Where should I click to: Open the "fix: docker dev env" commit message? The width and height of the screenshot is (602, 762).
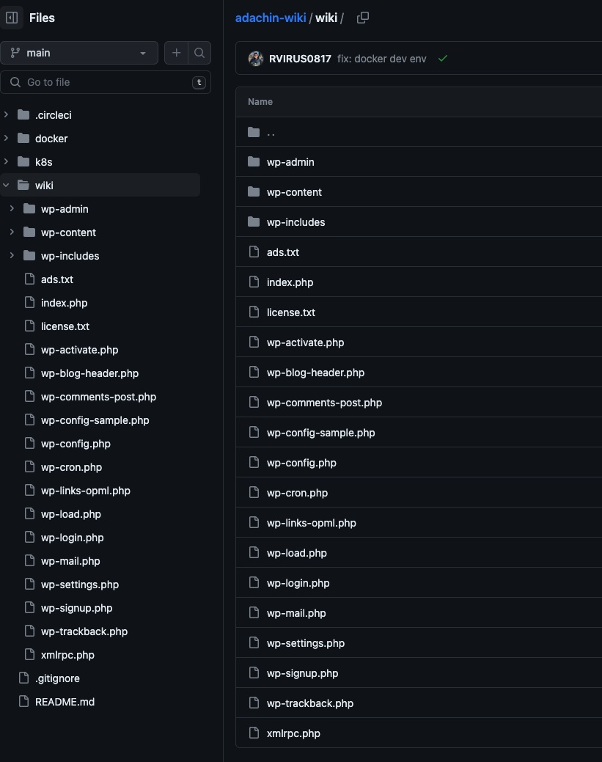381,59
